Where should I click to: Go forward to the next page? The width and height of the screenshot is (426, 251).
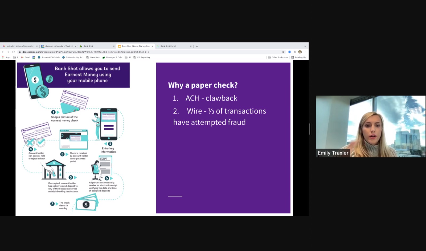(x=8, y=52)
